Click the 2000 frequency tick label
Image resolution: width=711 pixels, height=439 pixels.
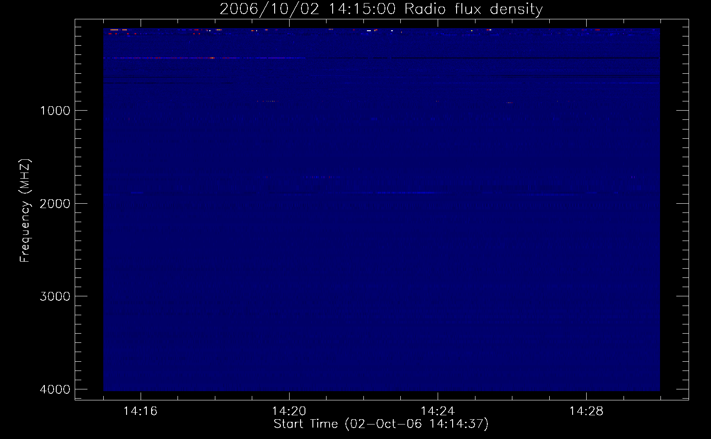[x=55, y=204]
